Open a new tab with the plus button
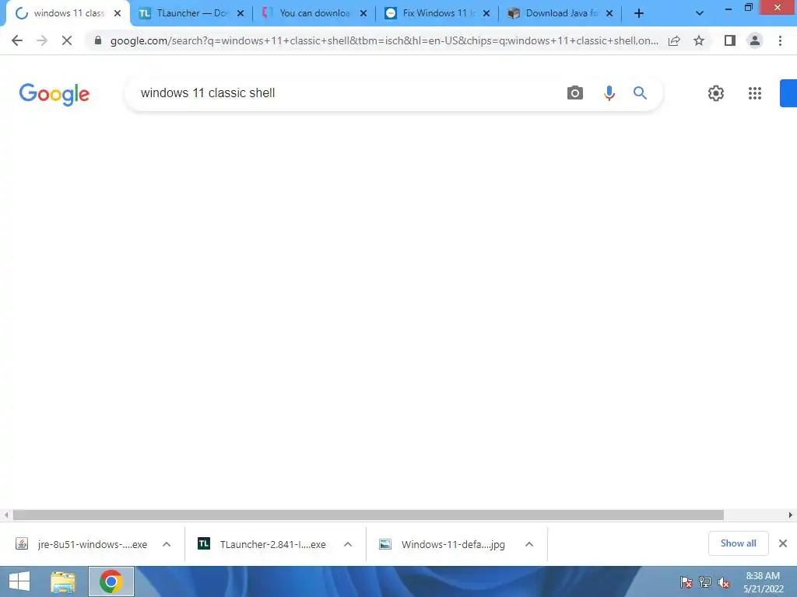The width and height of the screenshot is (797, 597). point(639,13)
